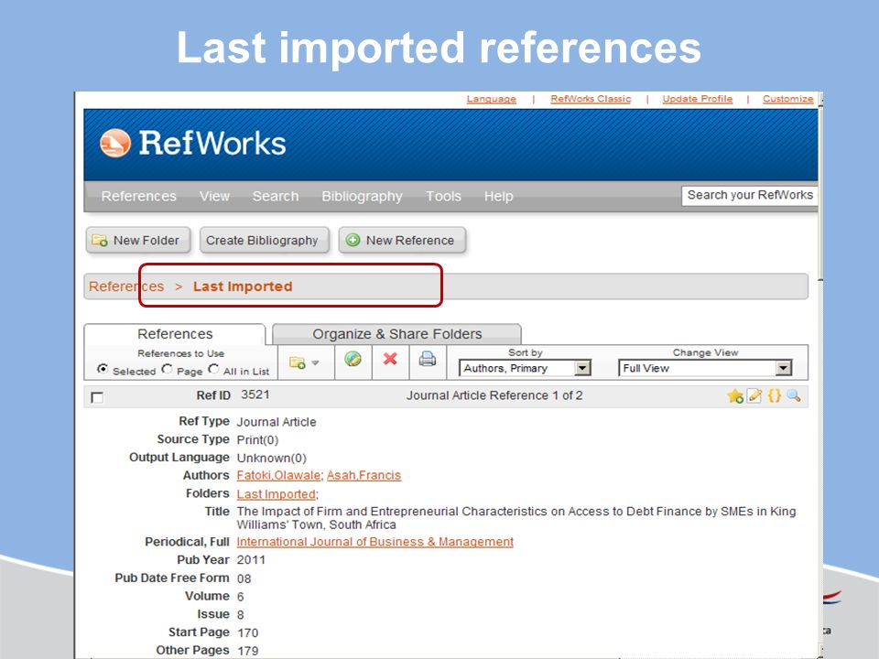This screenshot has height=659, width=879.
Task: Click the Start Page value 170
Action: point(247,632)
